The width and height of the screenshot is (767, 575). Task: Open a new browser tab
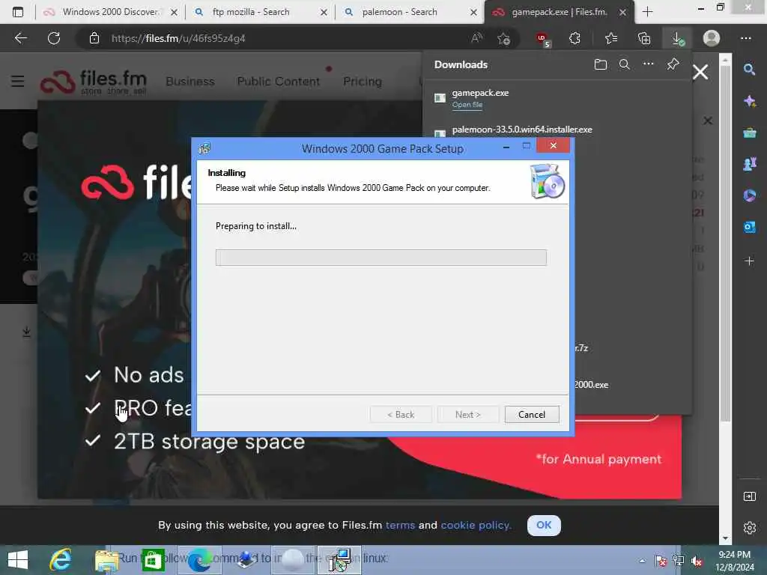point(647,12)
